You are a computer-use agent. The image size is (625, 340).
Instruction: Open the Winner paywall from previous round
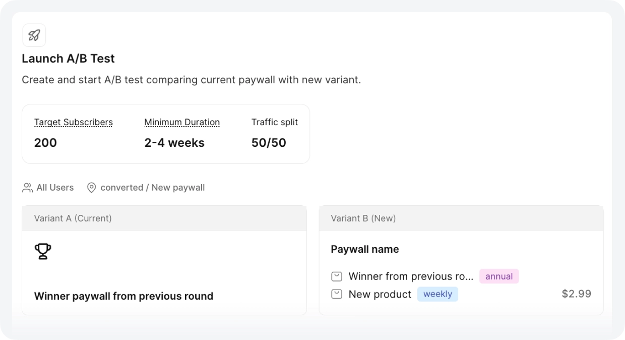click(x=123, y=296)
